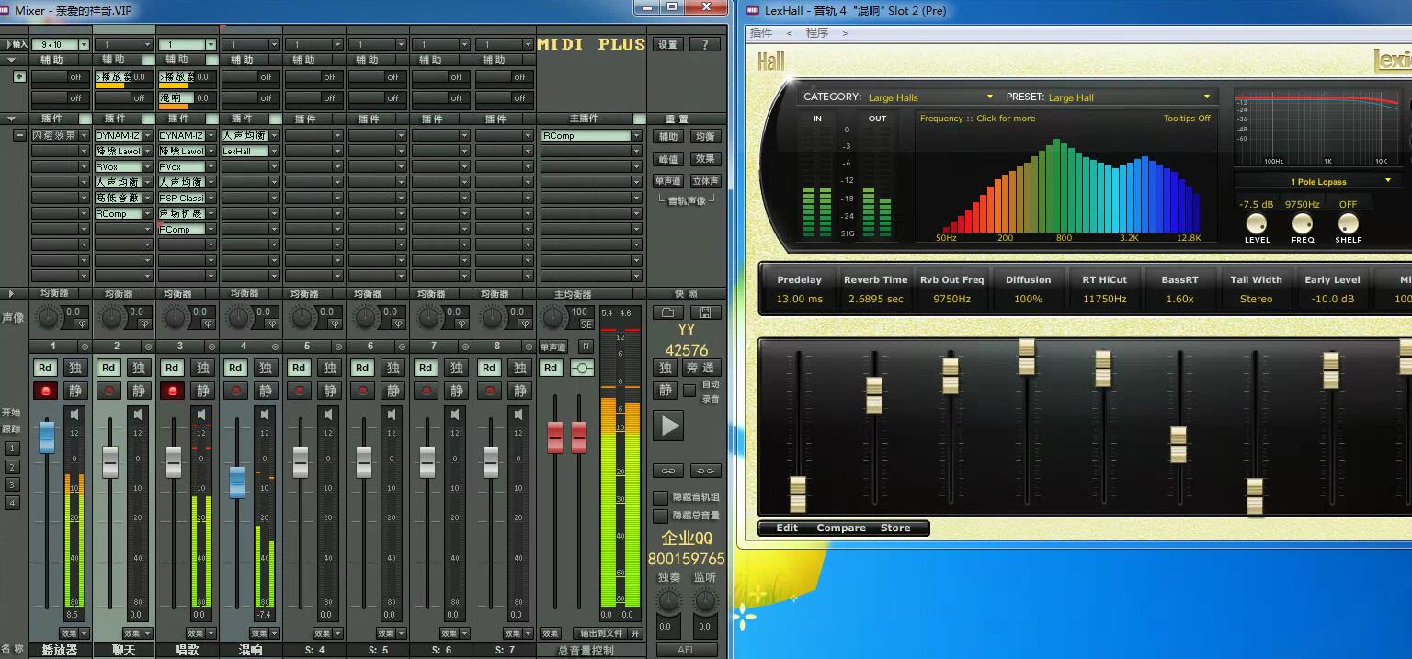1412x659 pixels.
Task: Click the Store button in LexHall
Action: click(x=895, y=528)
